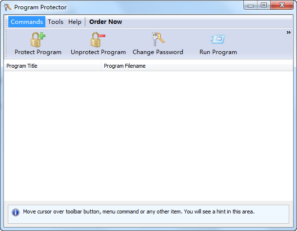Expand the toolbar overflow chevron

tap(288, 32)
